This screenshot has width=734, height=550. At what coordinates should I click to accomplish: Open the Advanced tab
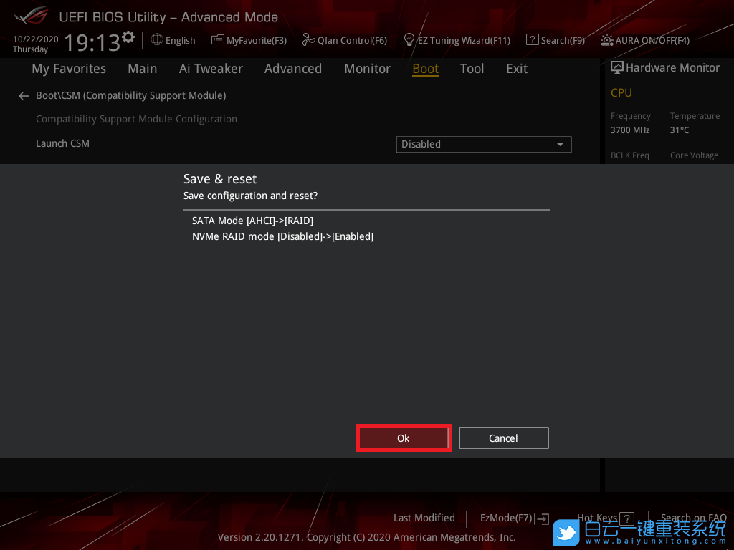[292, 69]
